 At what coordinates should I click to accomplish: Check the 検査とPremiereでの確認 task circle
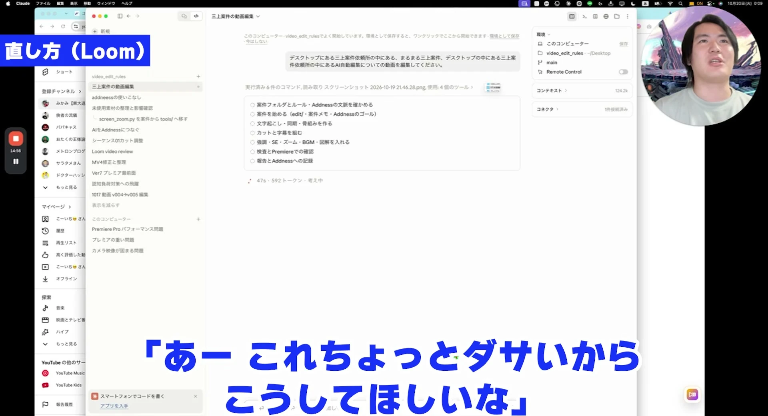252,152
